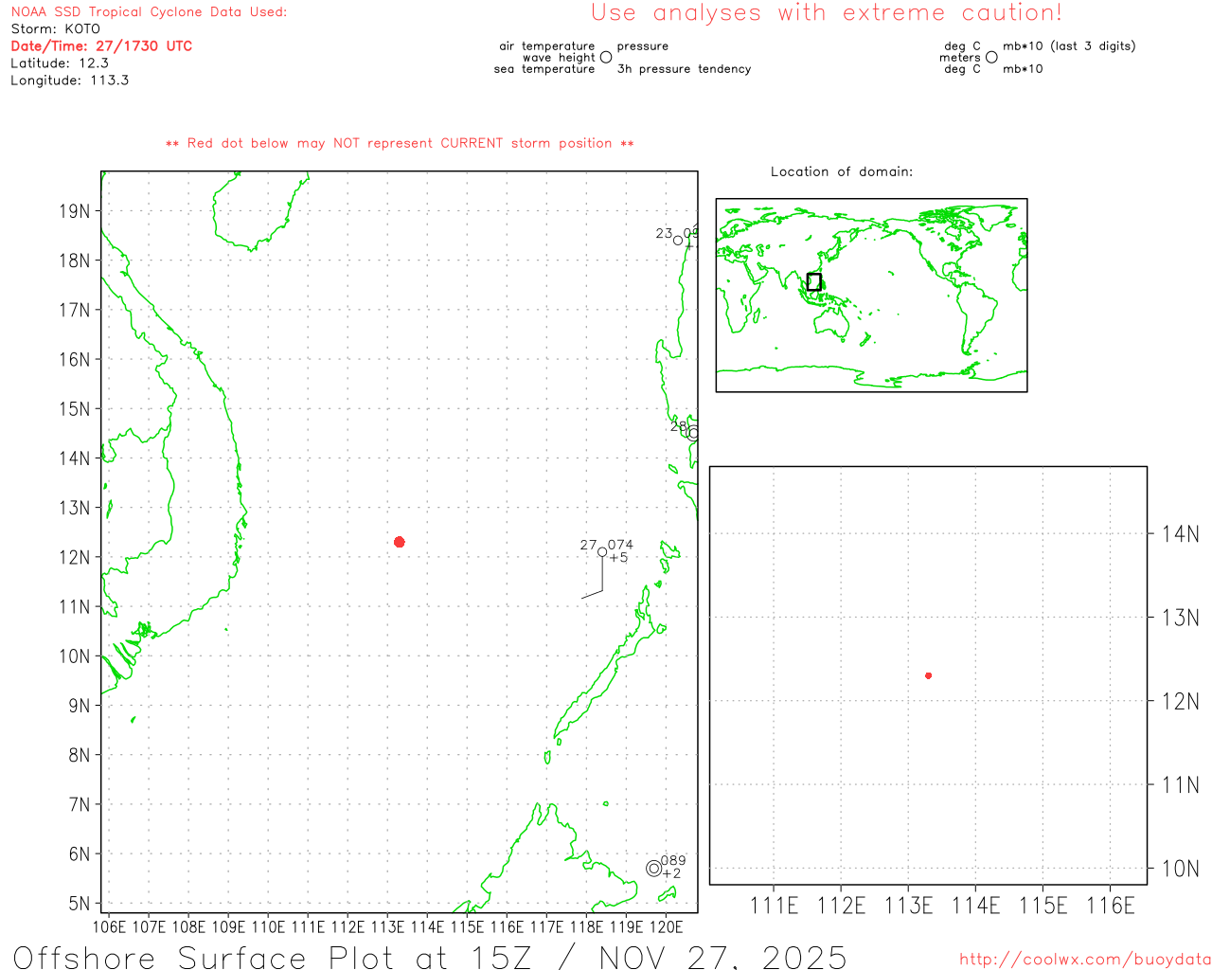Click the 9N latitude axis label

(x=80, y=706)
